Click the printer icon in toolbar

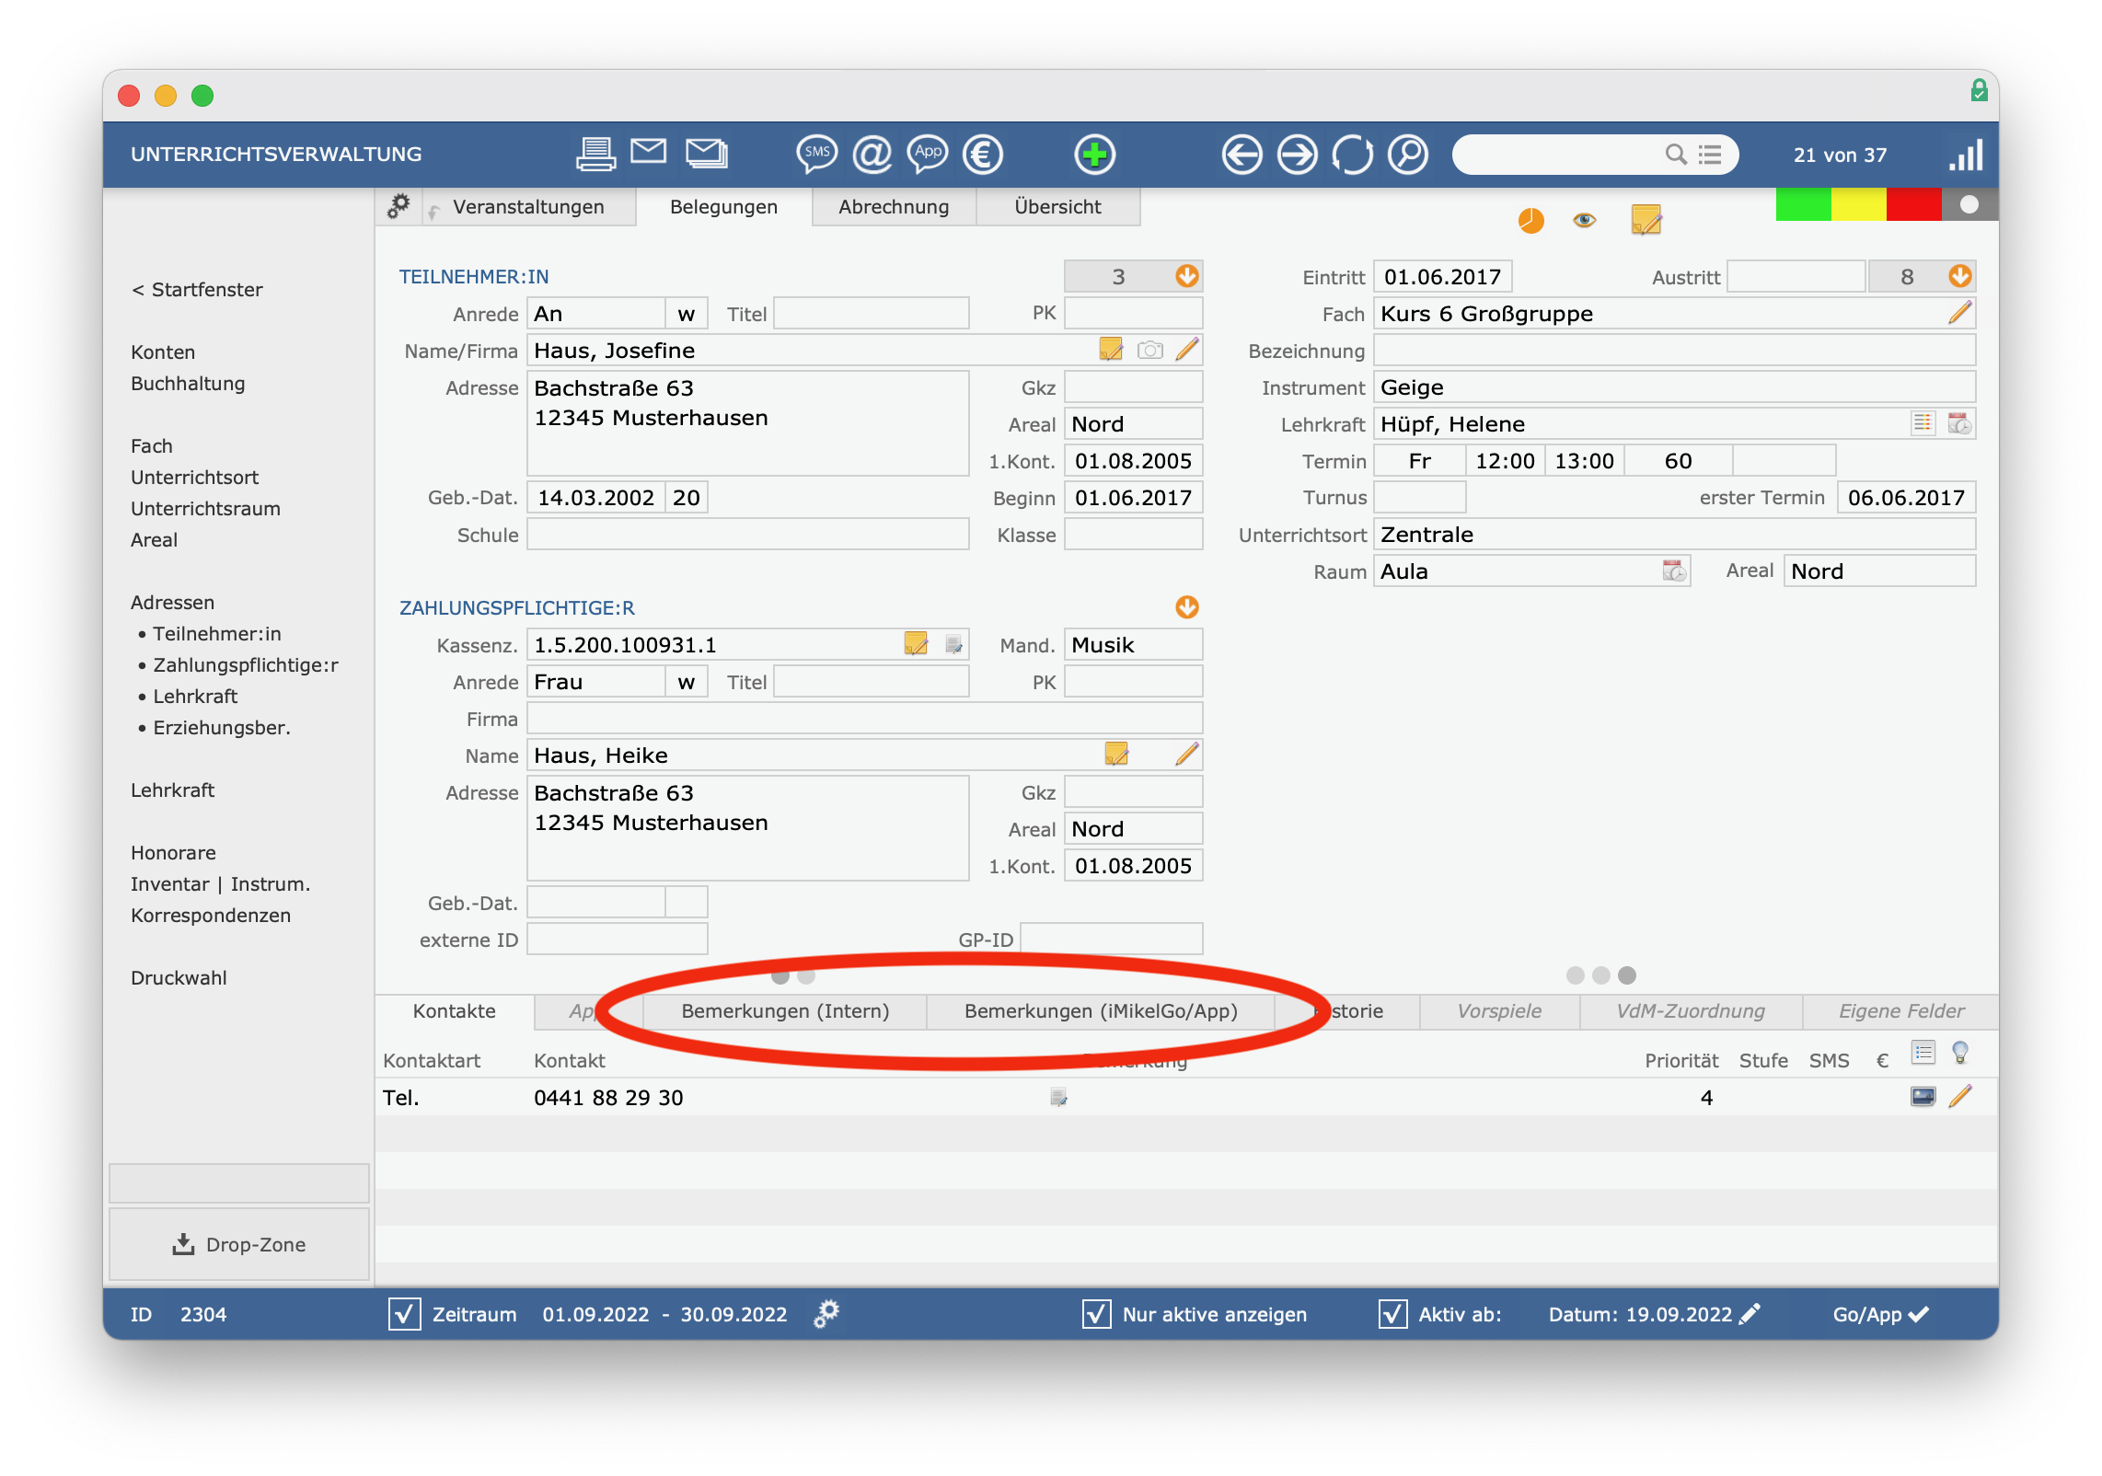point(595,154)
